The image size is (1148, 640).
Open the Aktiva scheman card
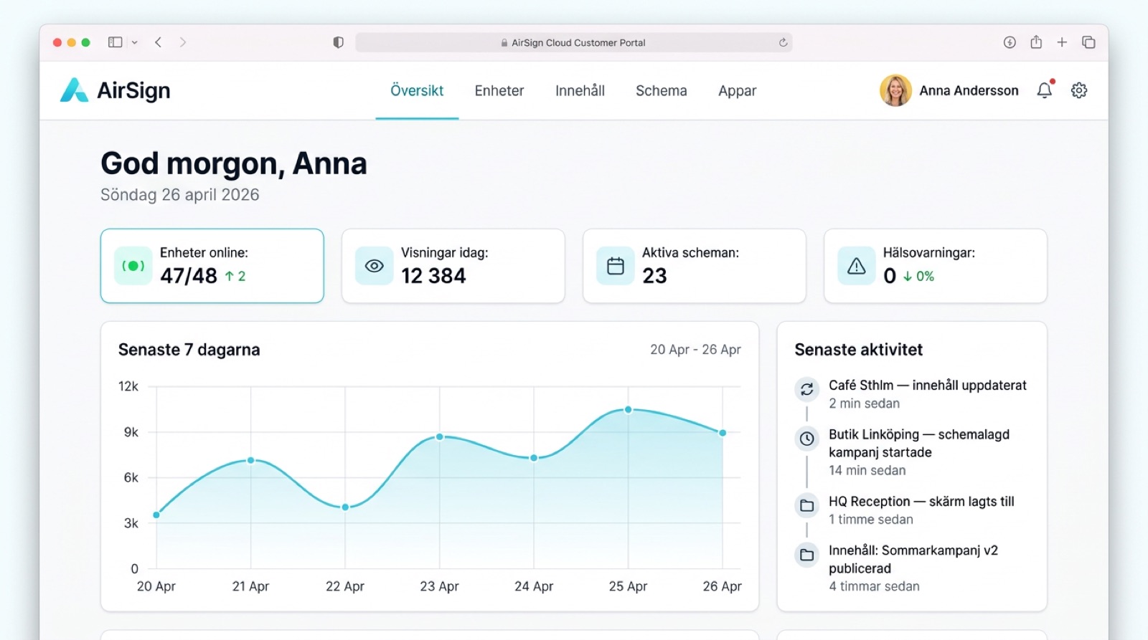695,266
